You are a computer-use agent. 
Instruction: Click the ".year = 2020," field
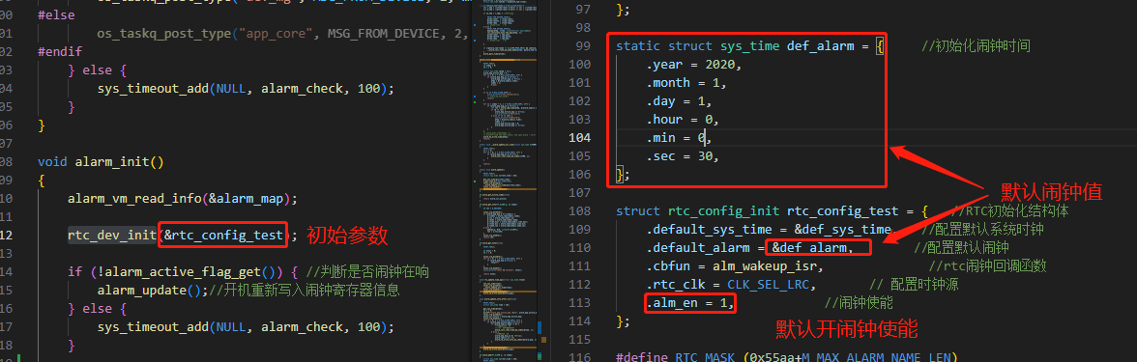(x=694, y=65)
